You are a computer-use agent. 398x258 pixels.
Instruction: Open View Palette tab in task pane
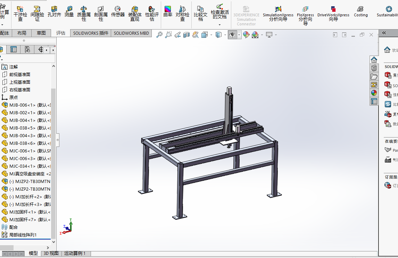[x=374, y=85]
